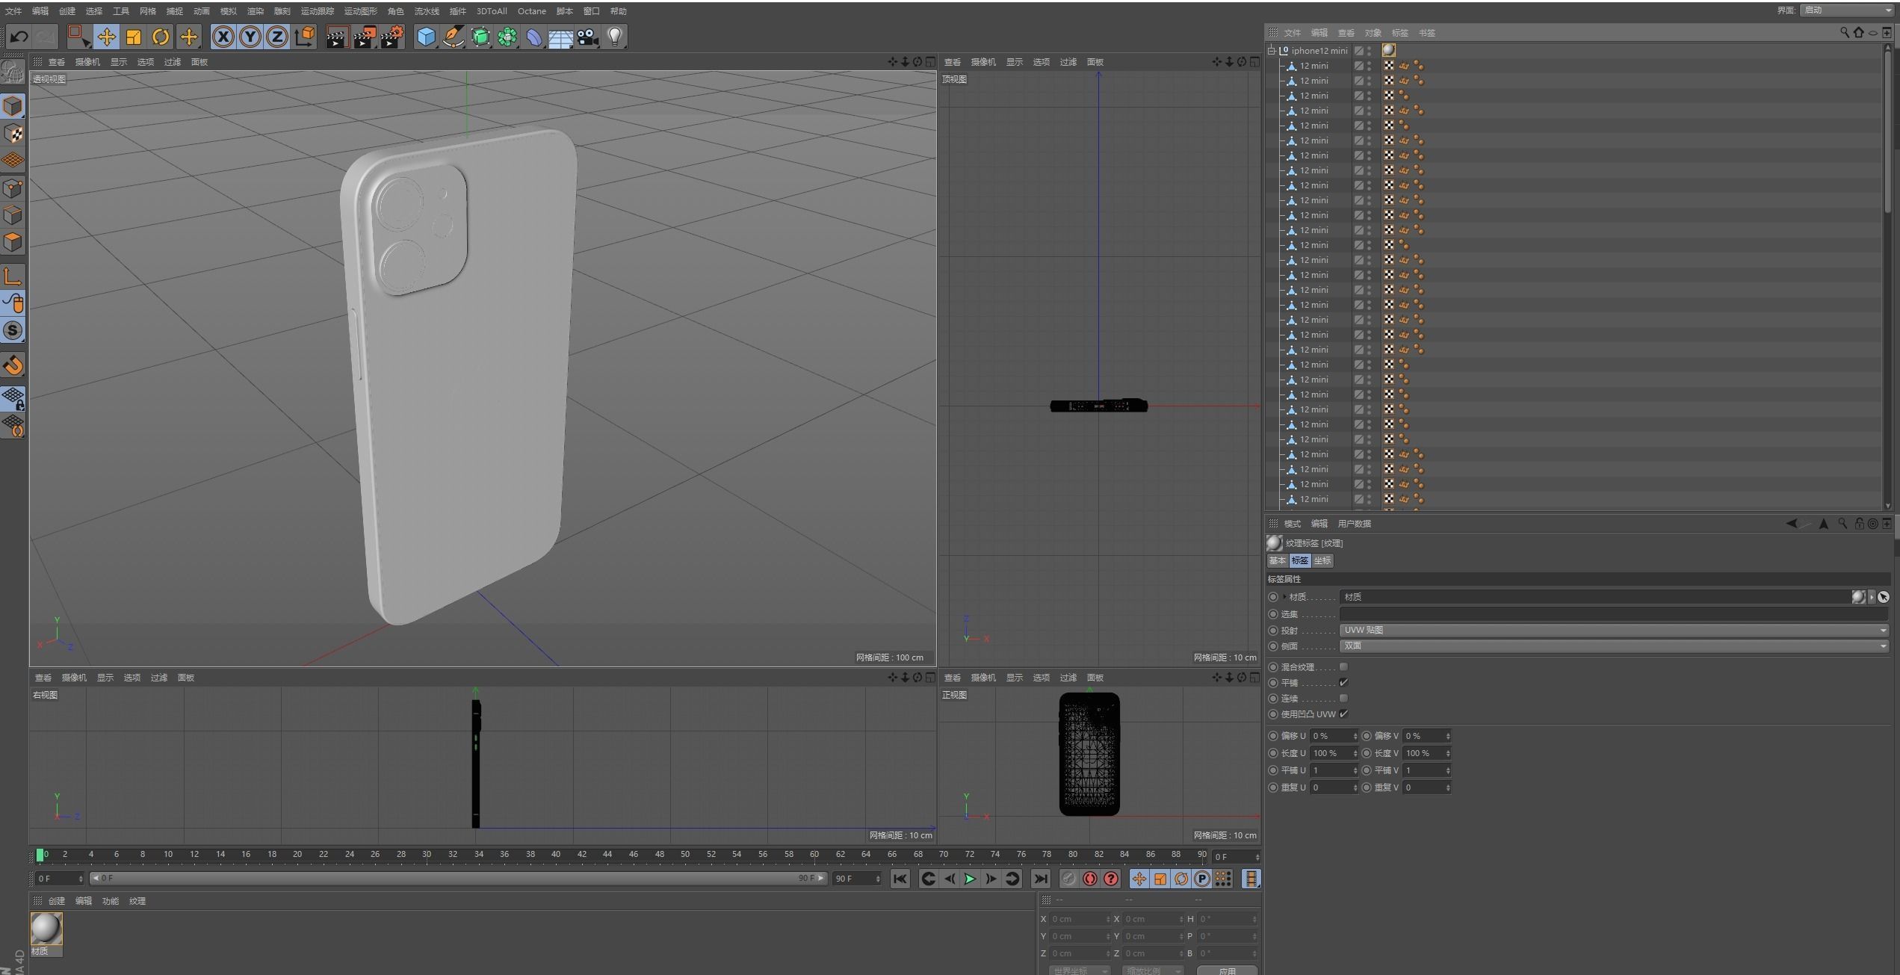This screenshot has height=975, width=1900.
Task: Toggle position keyframe P button
Action: tap(1201, 879)
